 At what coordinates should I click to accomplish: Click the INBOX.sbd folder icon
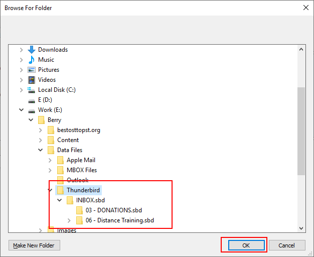pos(70,200)
